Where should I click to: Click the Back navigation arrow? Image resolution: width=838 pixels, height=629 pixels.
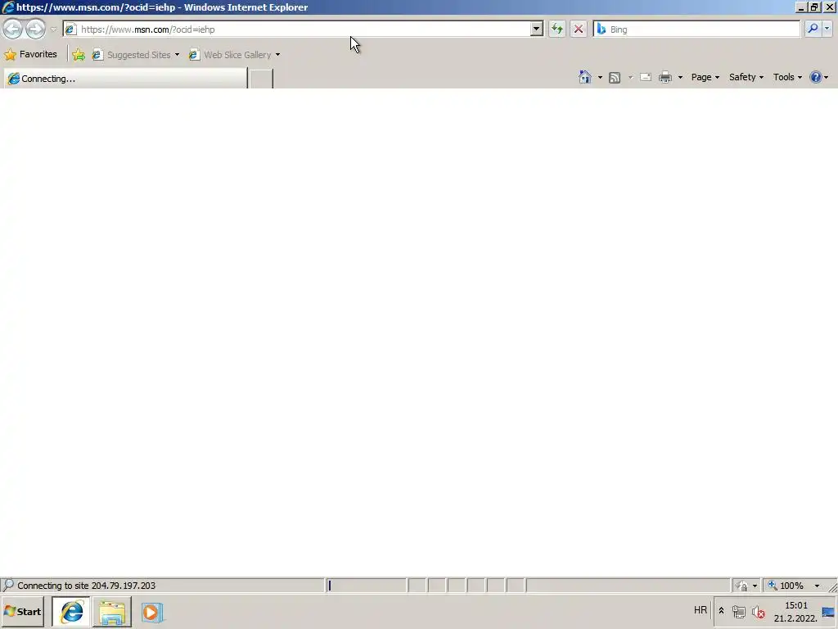coord(13,29)
